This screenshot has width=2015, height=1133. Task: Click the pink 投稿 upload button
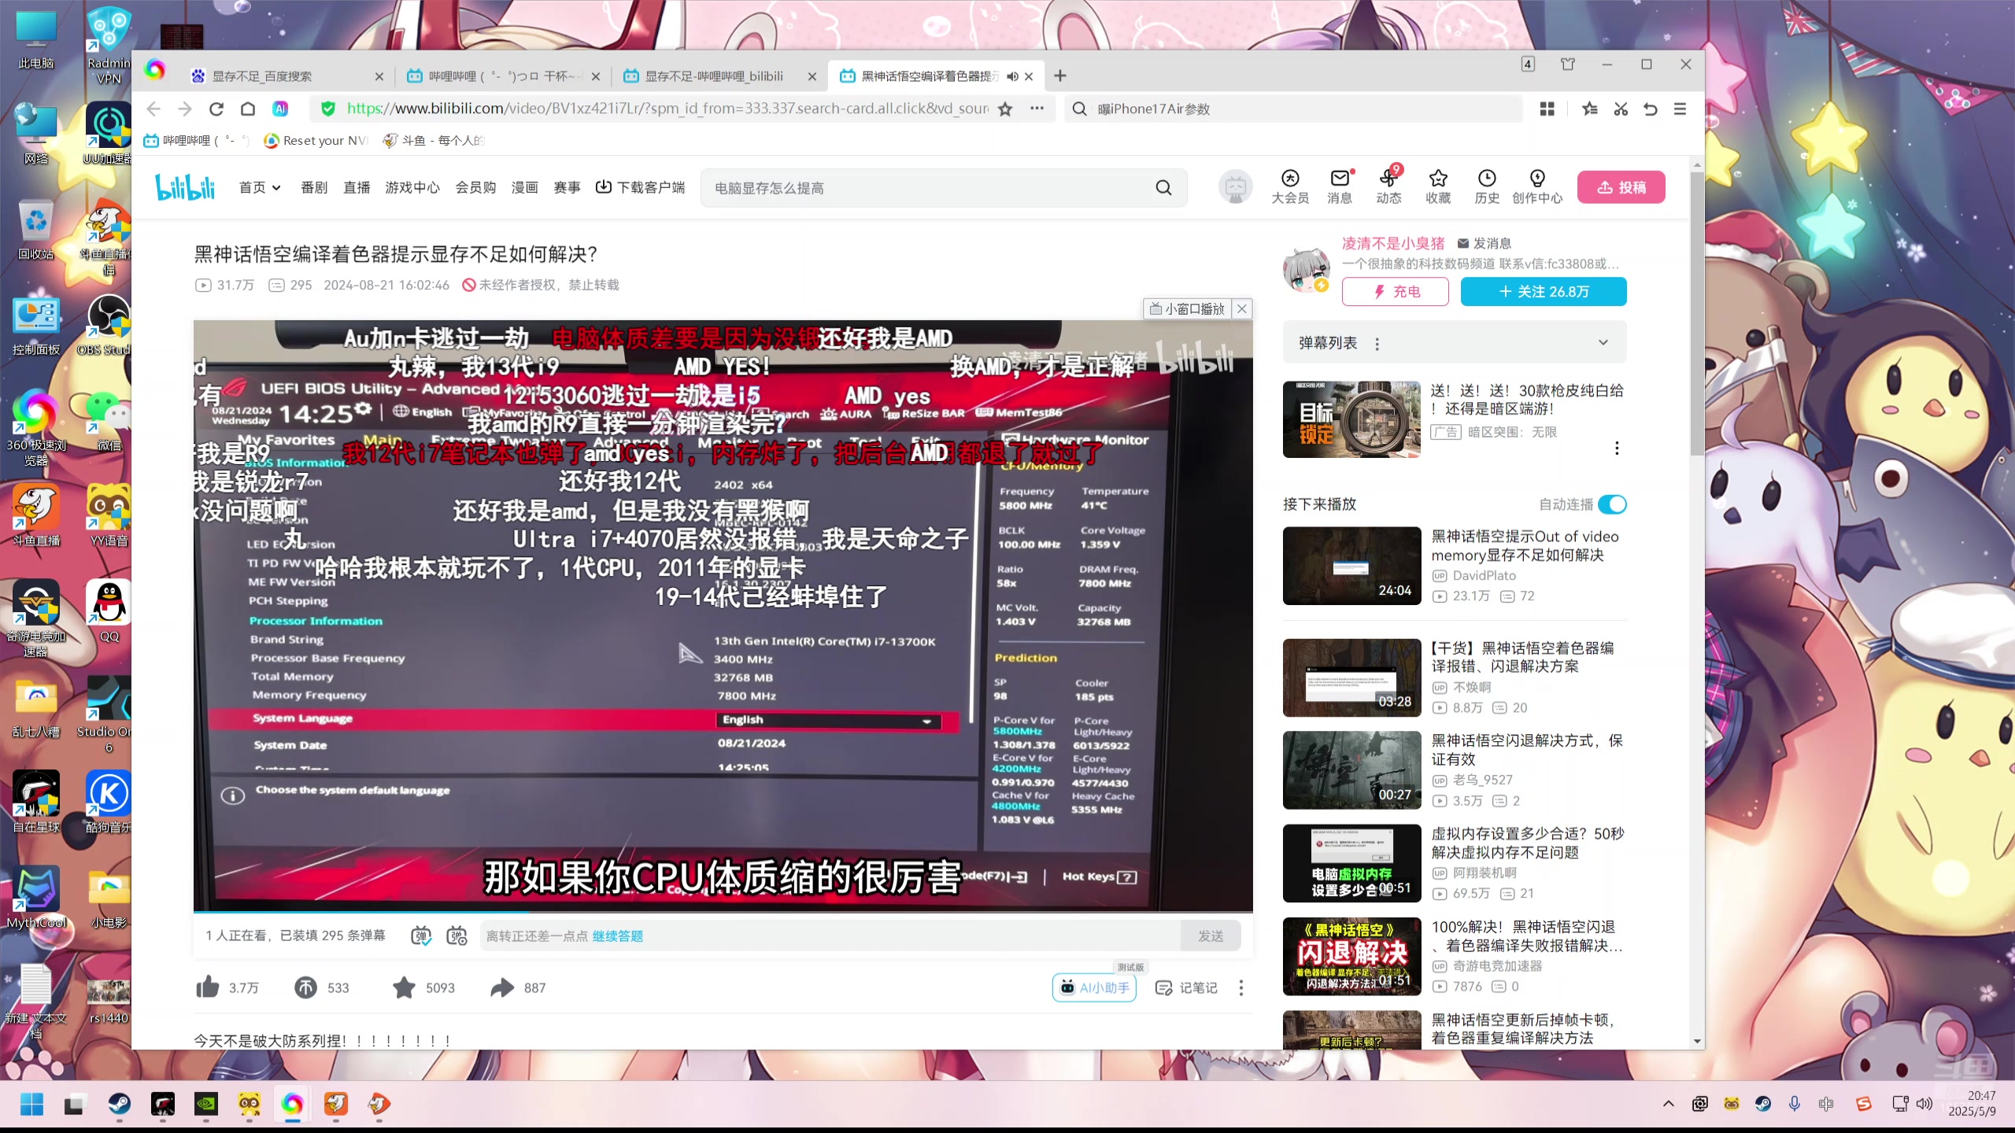point(1621,187)
